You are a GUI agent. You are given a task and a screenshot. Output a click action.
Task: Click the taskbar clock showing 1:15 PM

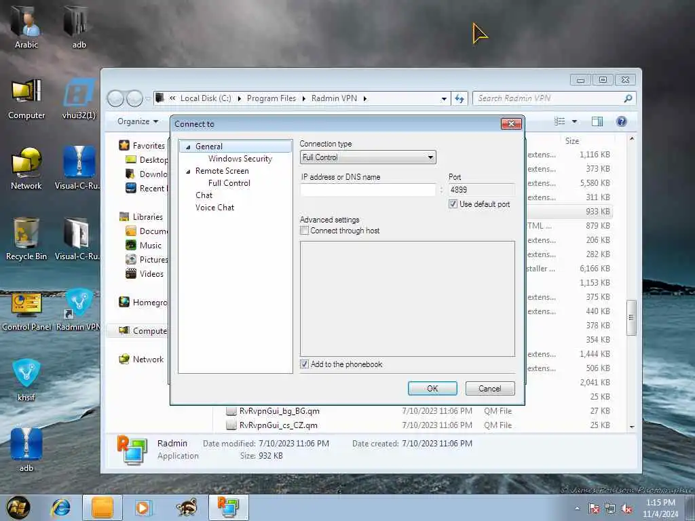(660, 508)
